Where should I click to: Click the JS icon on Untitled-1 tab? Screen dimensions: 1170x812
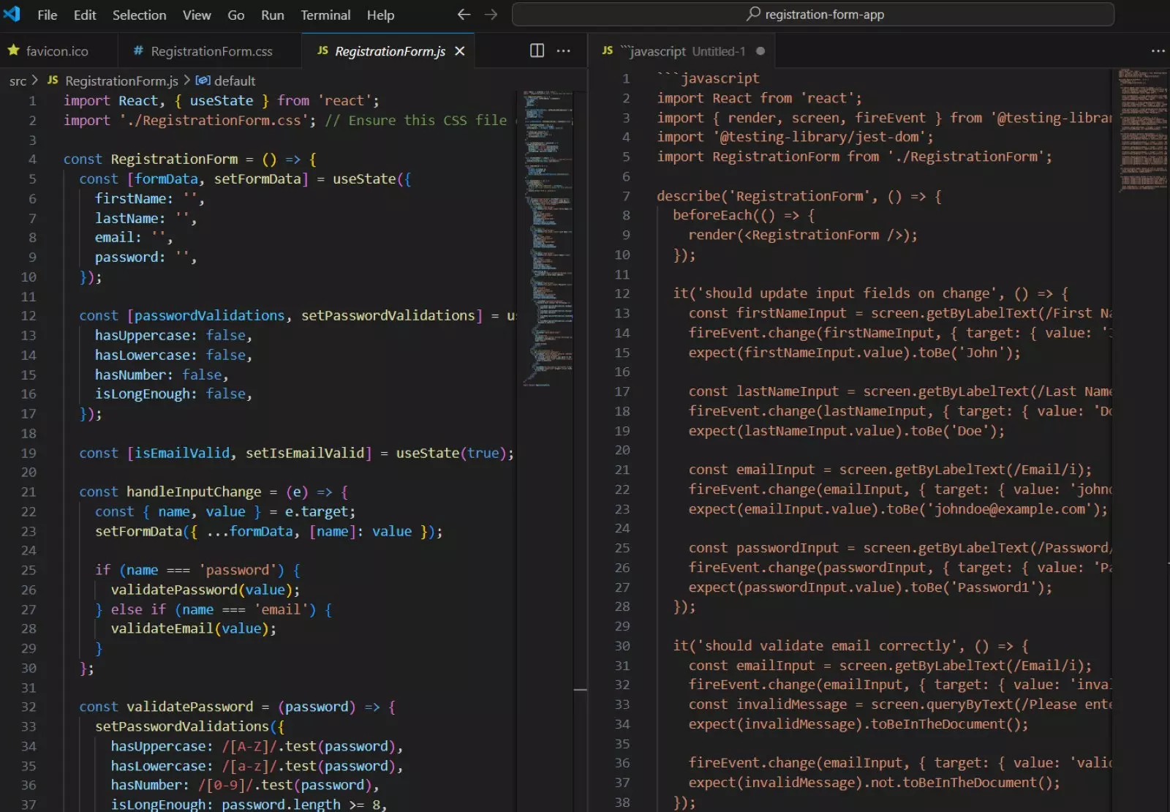click(x=608, y=50)
